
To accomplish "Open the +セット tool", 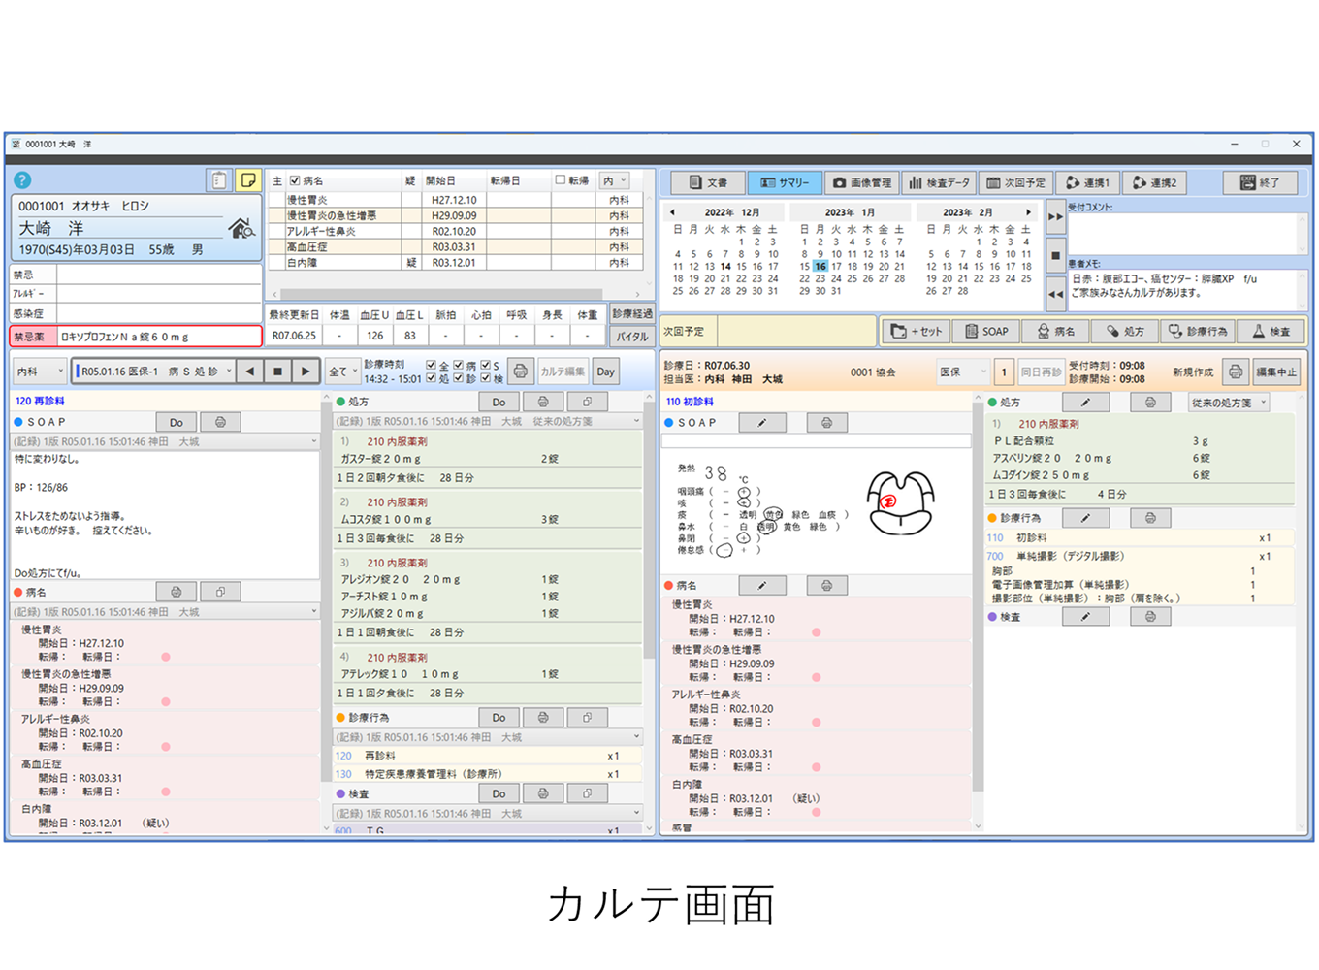I will pyautogui.click(x=916, y=331).
